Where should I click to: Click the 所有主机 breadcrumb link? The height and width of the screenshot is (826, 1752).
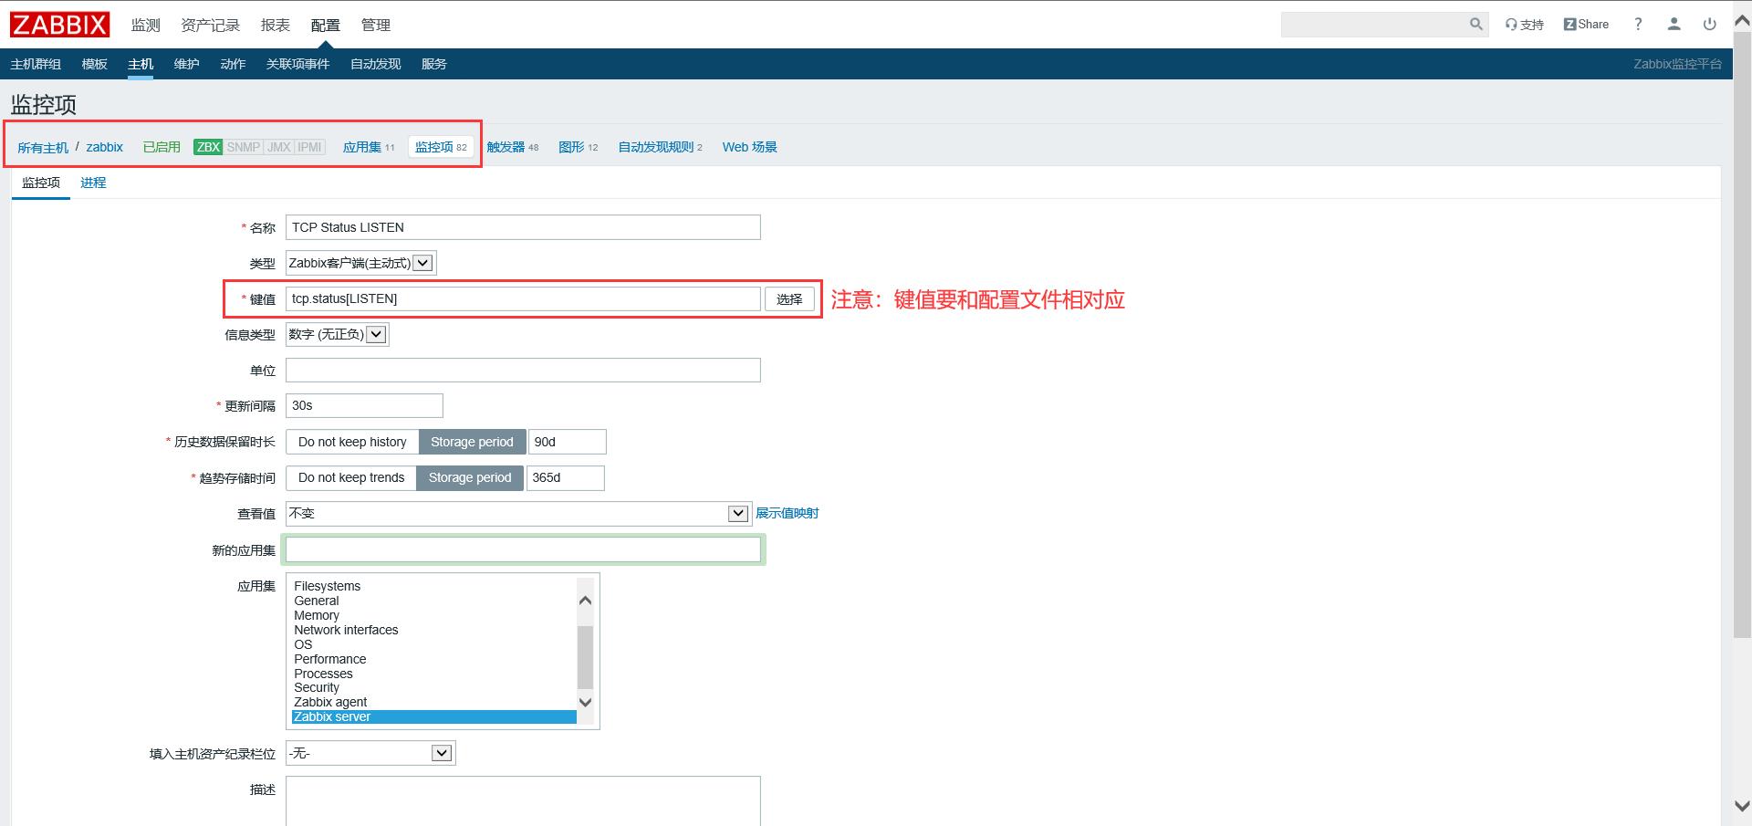point(43,147)
